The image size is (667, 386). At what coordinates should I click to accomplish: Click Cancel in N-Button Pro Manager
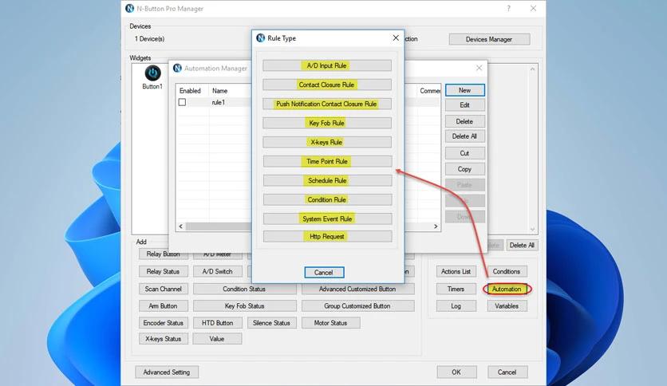click(x=507, y=372)
